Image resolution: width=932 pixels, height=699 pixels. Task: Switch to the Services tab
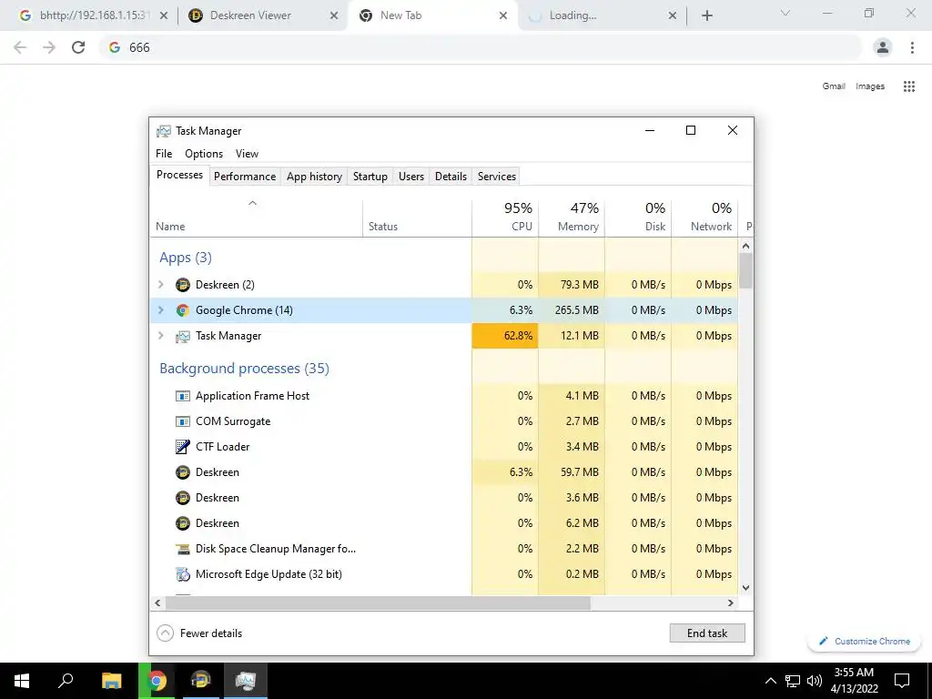tap(497, 177)
